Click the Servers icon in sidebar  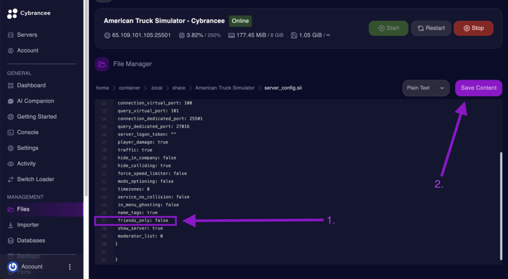coord(11,35)
